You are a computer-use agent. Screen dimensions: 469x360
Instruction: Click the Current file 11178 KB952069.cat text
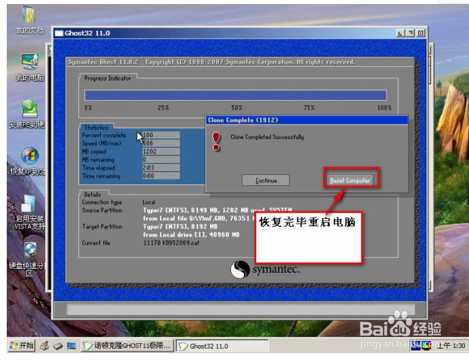(171, 242)
